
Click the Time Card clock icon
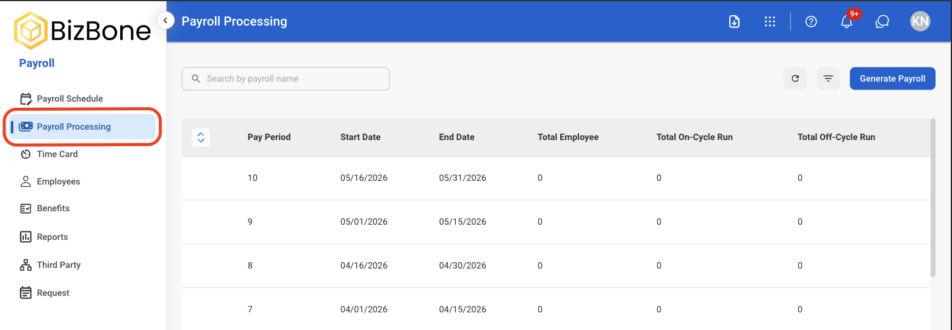pyautogui.click(x=26, y=154)
